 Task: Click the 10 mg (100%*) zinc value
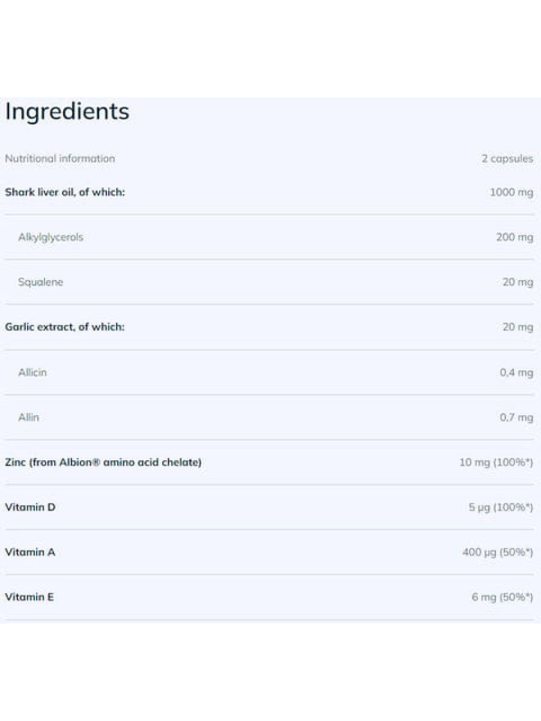point(496,463)
